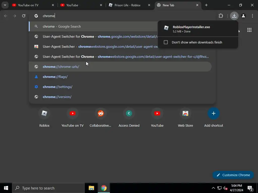Close the Prison Life - Roblox tab
Image resolution: width=258 pixels, height=193 pixels.
coord(149,5)
